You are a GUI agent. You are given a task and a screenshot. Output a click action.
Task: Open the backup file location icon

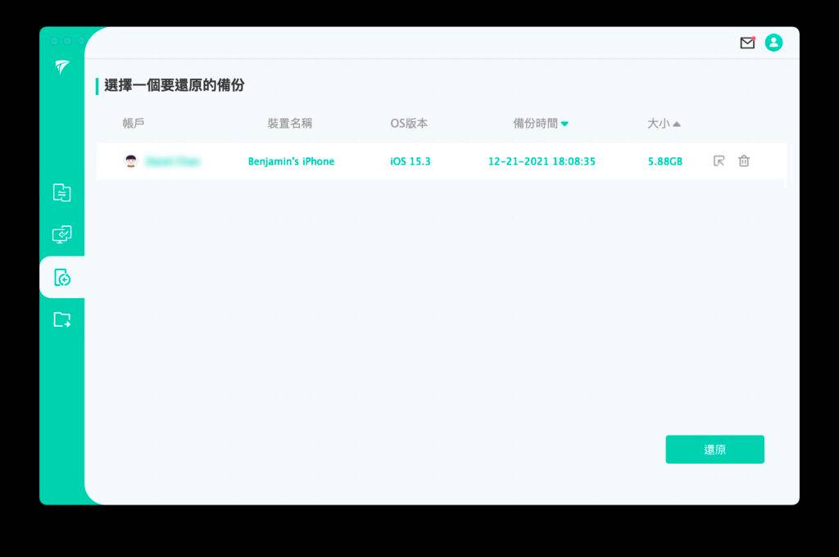(719, 161)
